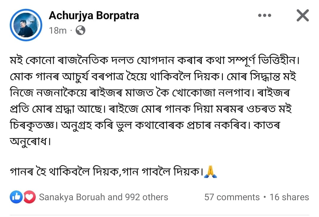Image resolution: width=319 pixels, height=217 pixels.
Task: View reactions from Sanakya Boruah and 992 others
Action: 103,197
